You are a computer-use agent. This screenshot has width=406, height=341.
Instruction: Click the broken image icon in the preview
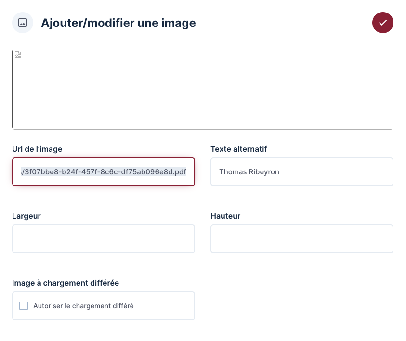tap(18, 54)
